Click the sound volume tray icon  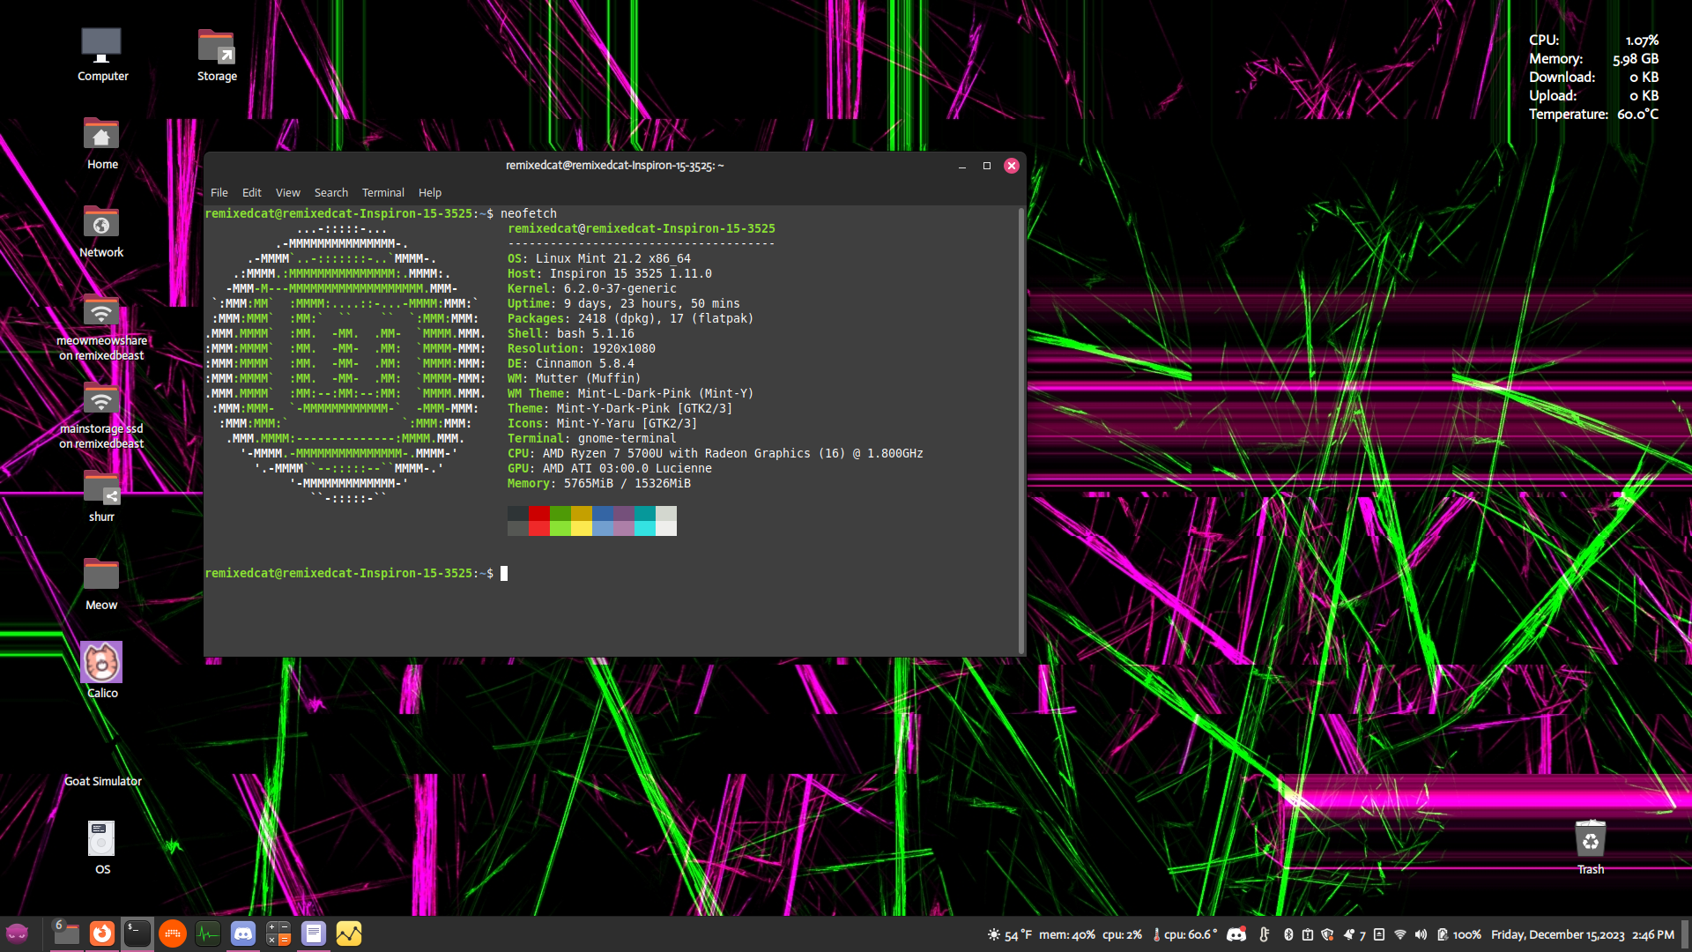pyautogui.click(x=1421, y=934)
